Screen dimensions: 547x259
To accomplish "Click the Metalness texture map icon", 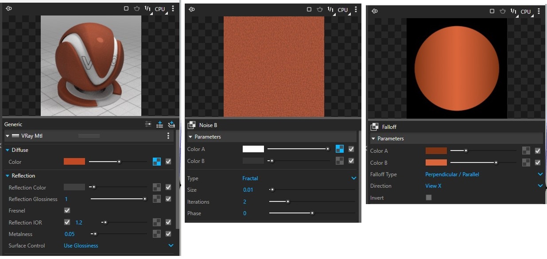I will [x=157, y=234].
